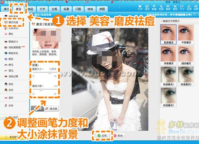The width and height of the screenshot is (199, 144).
Task: Open the 涂鸦 (doodle) tool
Action: click(189, 7)
